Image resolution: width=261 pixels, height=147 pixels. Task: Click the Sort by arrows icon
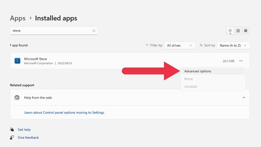[201, 45]
